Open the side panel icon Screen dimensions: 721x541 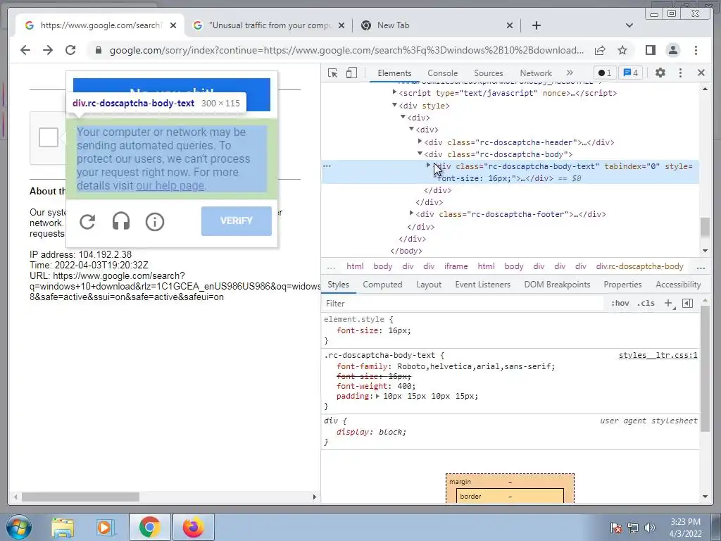[650, 50]
